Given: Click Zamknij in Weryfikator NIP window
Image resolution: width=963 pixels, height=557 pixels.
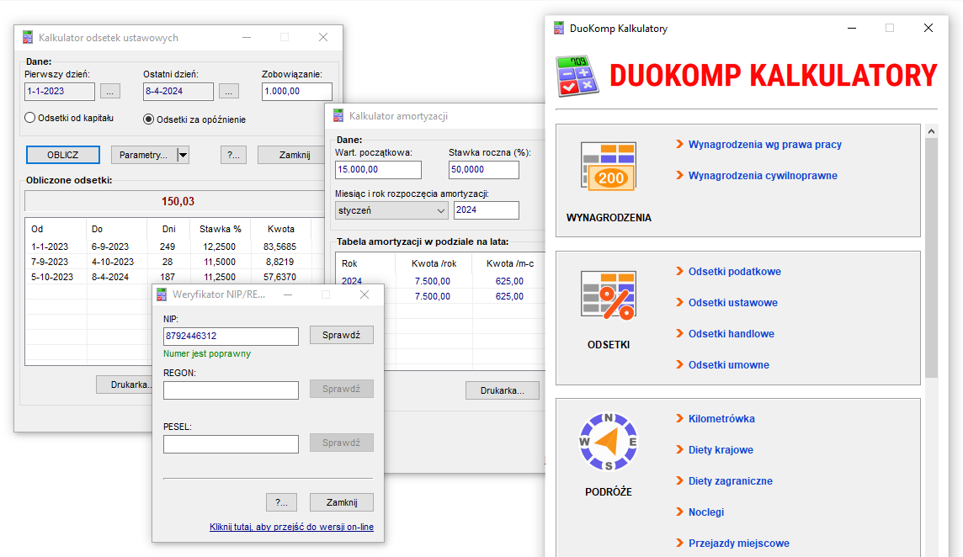Looking at the screenshot, I should click(x=342, y=502).
